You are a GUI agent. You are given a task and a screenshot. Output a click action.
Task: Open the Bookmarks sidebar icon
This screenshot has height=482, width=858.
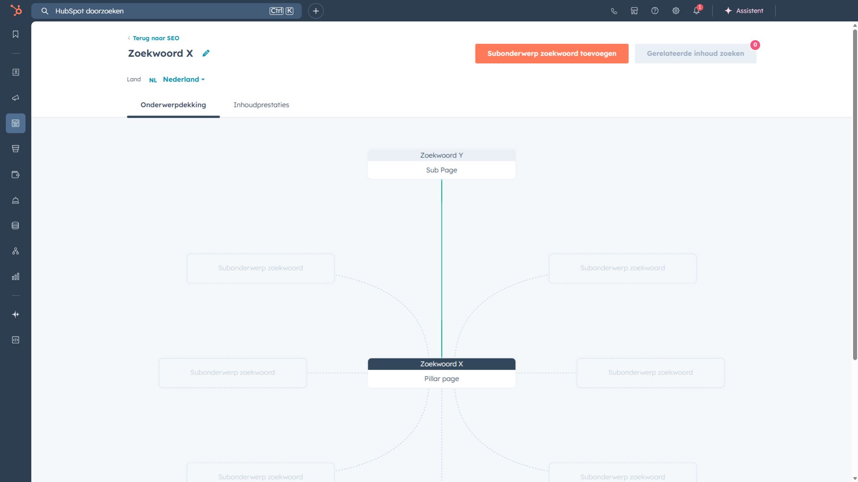[x=16, y=34]
